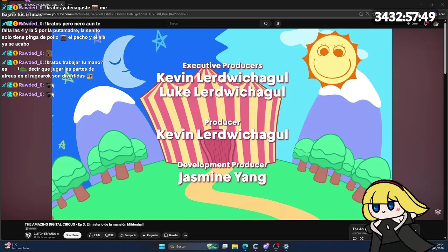This screenshot has width=448, height=252.
Task: Open Windows weather widget 21°C
Action: coord(16,246)
